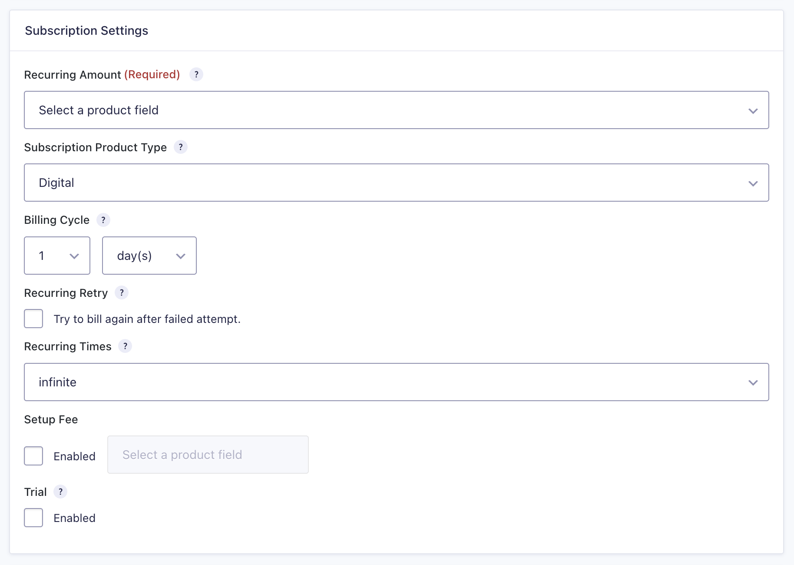Change the billing cycle day(s) unit dropdown
794x565 pixels.
pyautogui.click(x=149, y=256)
